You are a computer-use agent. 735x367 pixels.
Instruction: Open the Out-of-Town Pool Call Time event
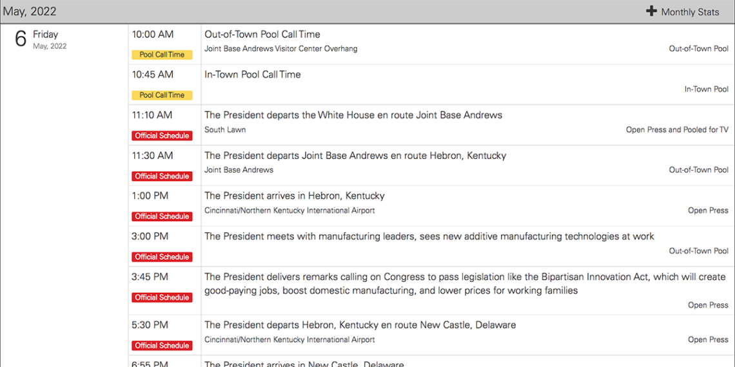[262, 34]
